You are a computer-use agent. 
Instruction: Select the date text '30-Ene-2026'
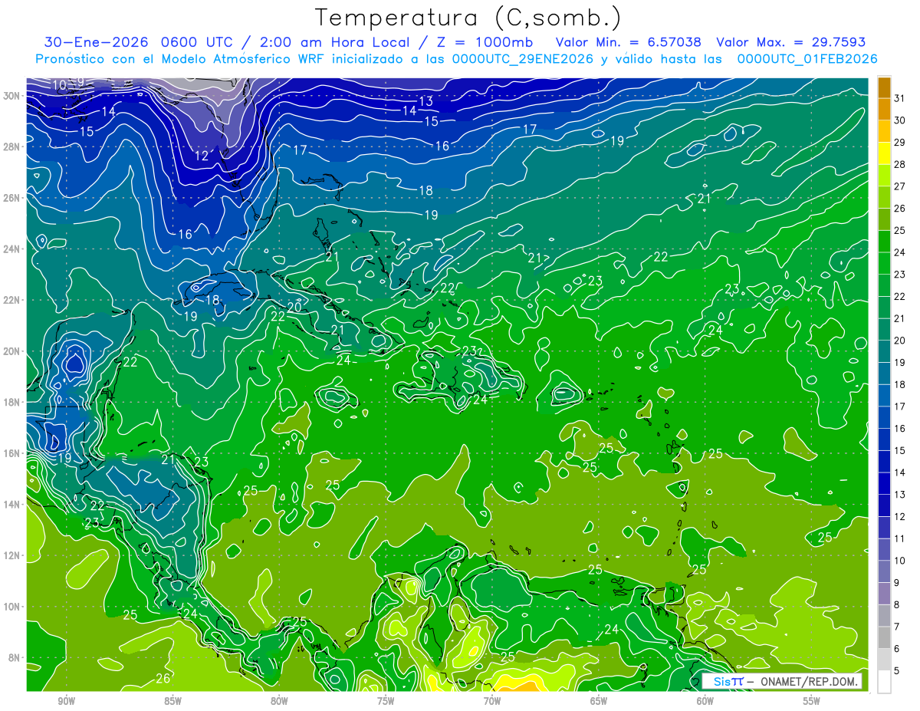tap(97, 42)
